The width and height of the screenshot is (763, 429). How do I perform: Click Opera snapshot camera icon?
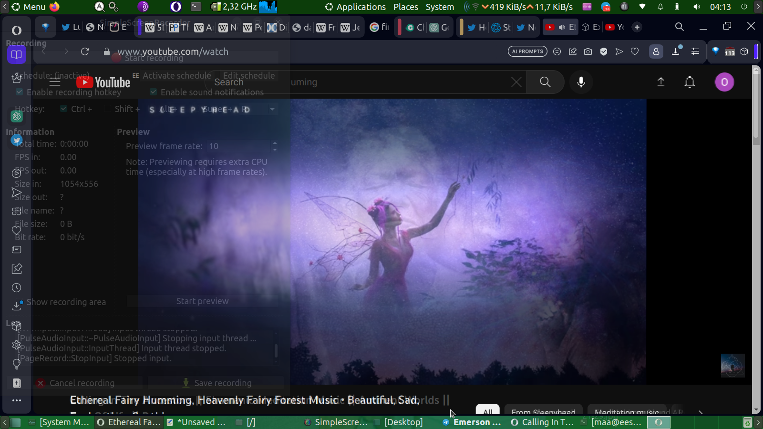588,51
